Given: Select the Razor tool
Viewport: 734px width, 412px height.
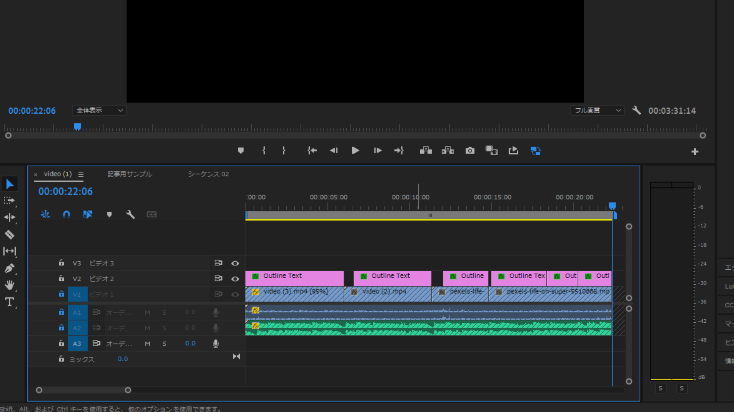Looking at the screenshot, I should (x=10, y=235).
